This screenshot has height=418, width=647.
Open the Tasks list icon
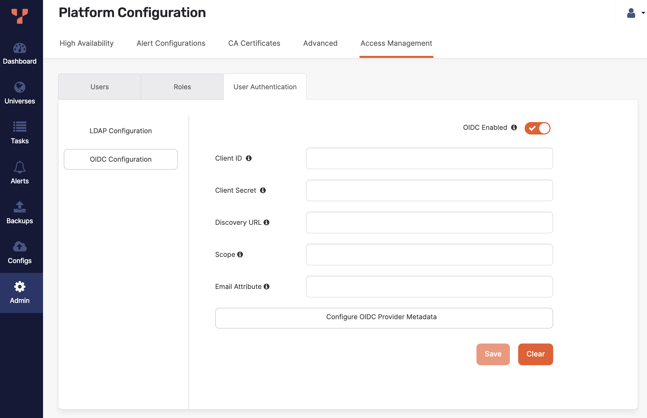(20, 127)
